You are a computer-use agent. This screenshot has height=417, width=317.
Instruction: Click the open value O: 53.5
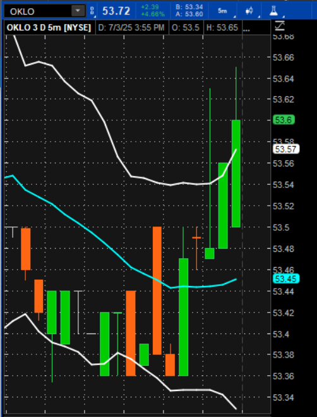tap(186, 28)
